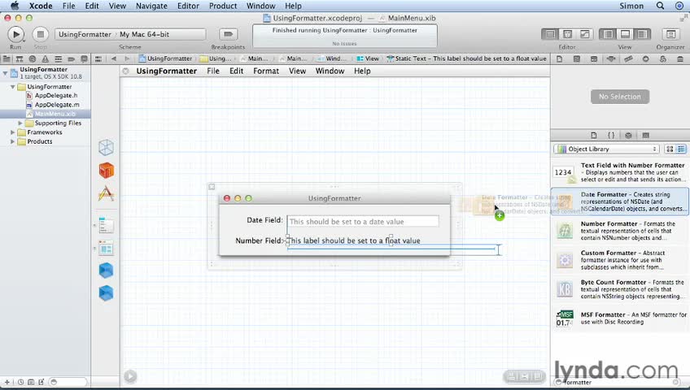Image resolution: width=690 pixels, height=390 pixels.
Task: Open the scheme selector UsingFormatter My Mac 64-bit
Action: [130, 34]
